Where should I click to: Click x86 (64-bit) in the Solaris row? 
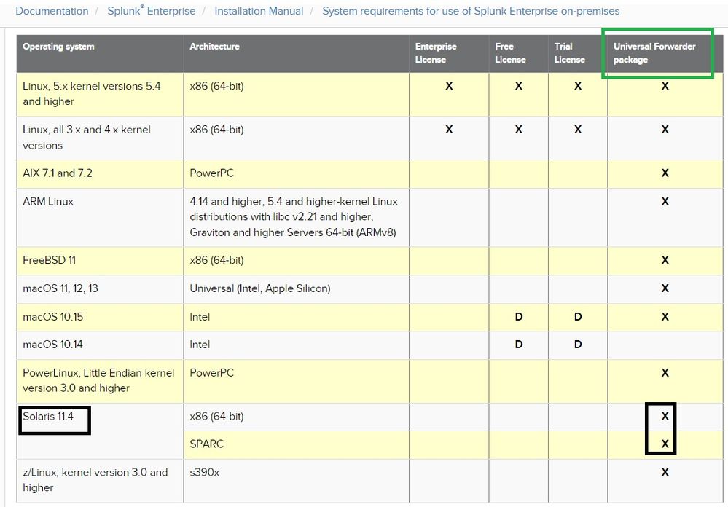[296, 417]
